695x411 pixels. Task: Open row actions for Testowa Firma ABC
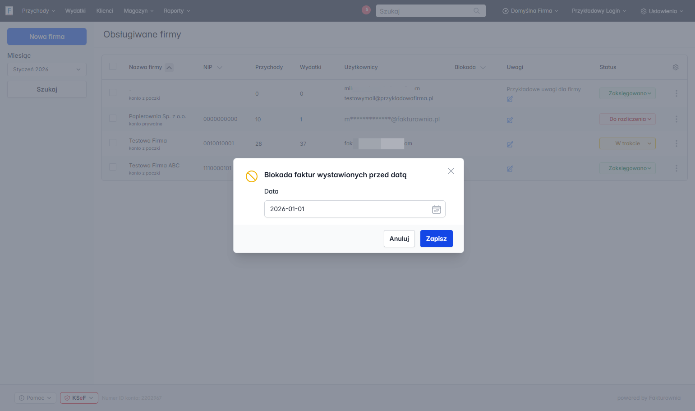click(676, 168)
